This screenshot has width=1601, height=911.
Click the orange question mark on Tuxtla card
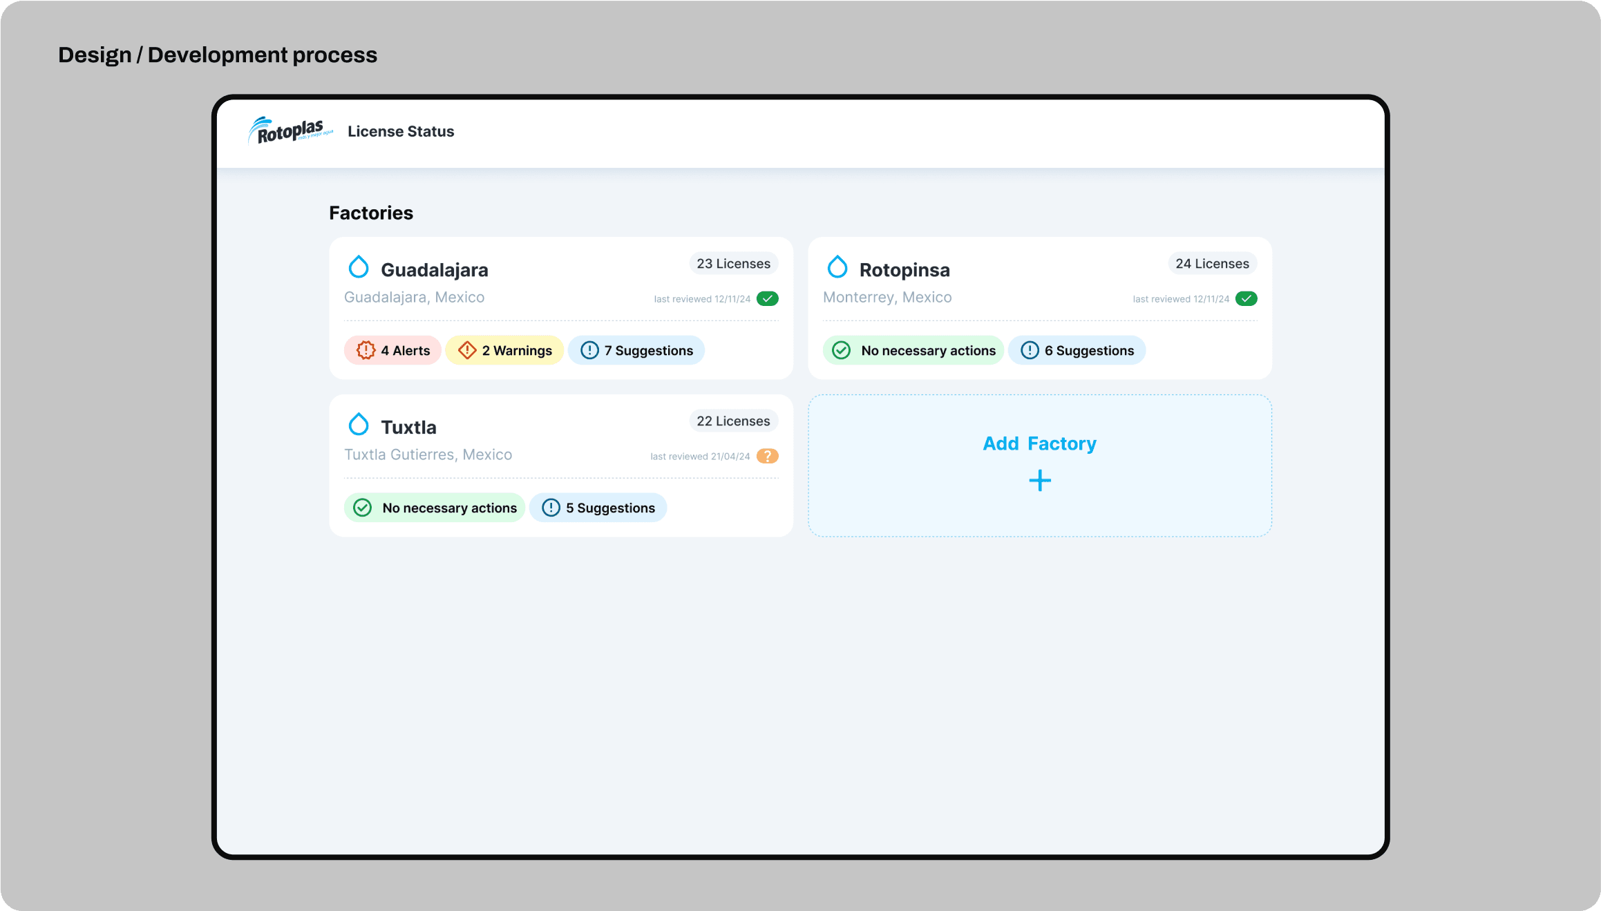pyautogui.click(x=768, y=456)
